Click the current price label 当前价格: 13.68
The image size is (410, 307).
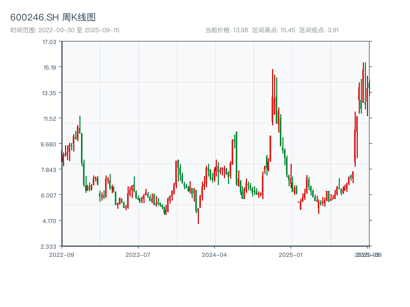point(227,30)
